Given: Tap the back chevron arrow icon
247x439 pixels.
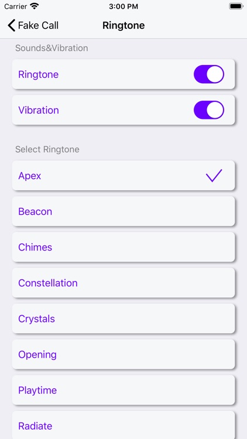Looking at the screenshot, I should (x=11, y=25).
